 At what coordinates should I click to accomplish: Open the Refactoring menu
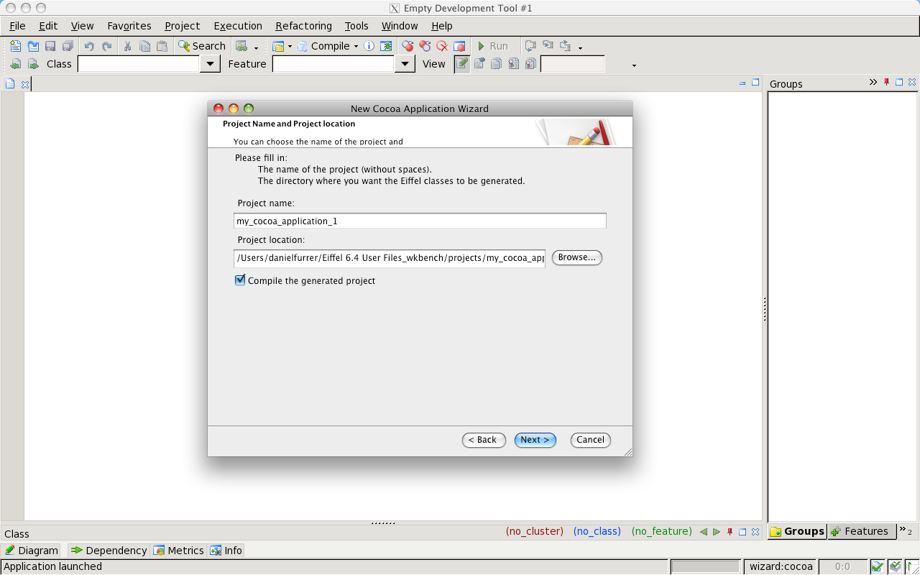coord(304,26)
